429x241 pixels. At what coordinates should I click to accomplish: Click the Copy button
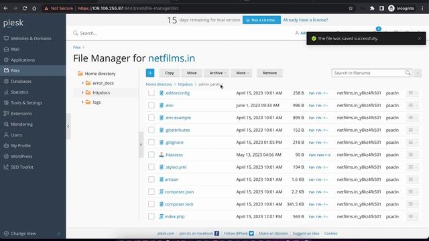pyautogui.click(x=170, y=73)
